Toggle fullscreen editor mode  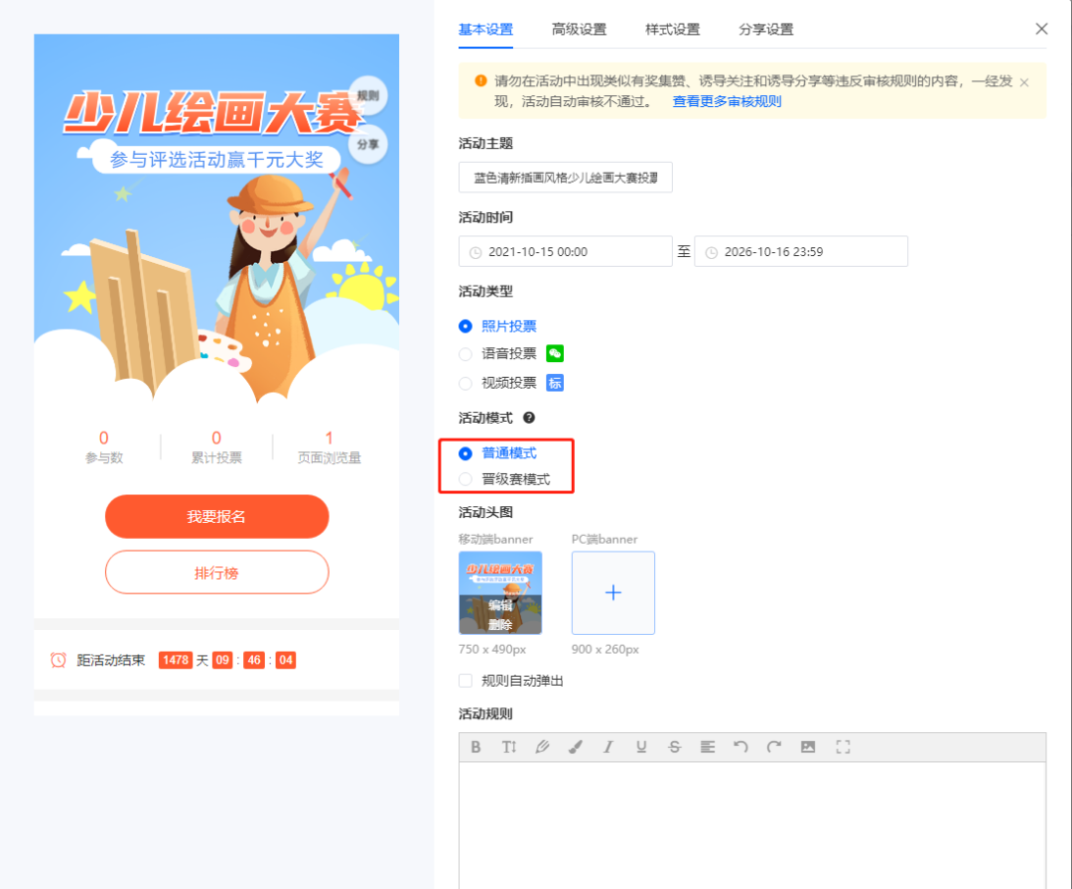[x=843, y=747]
